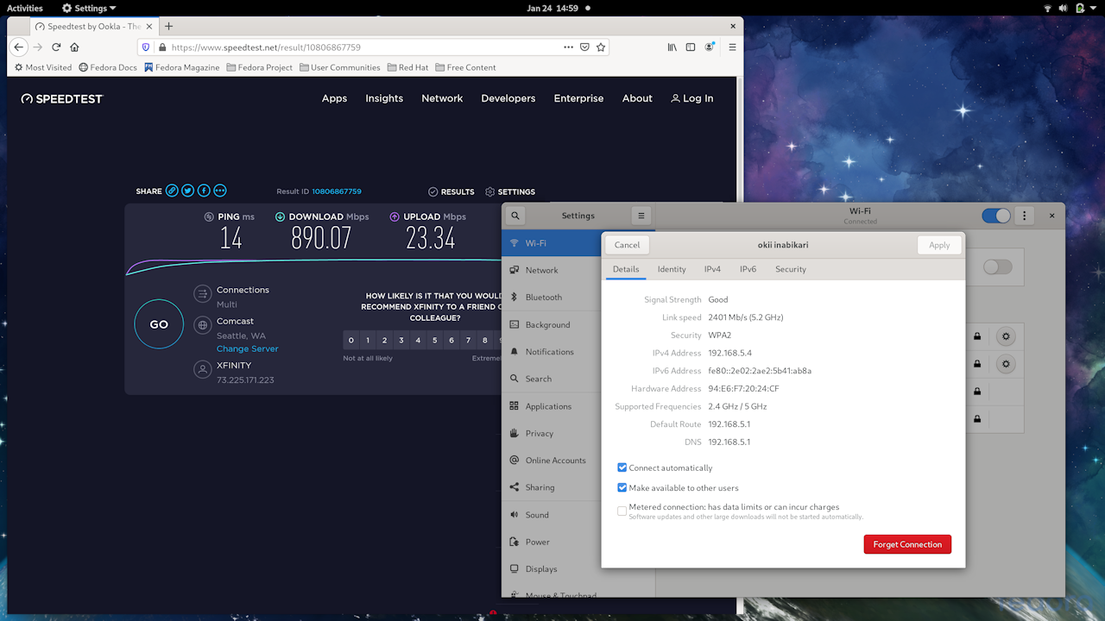Click the XFINITY user icon

(202, 370)
